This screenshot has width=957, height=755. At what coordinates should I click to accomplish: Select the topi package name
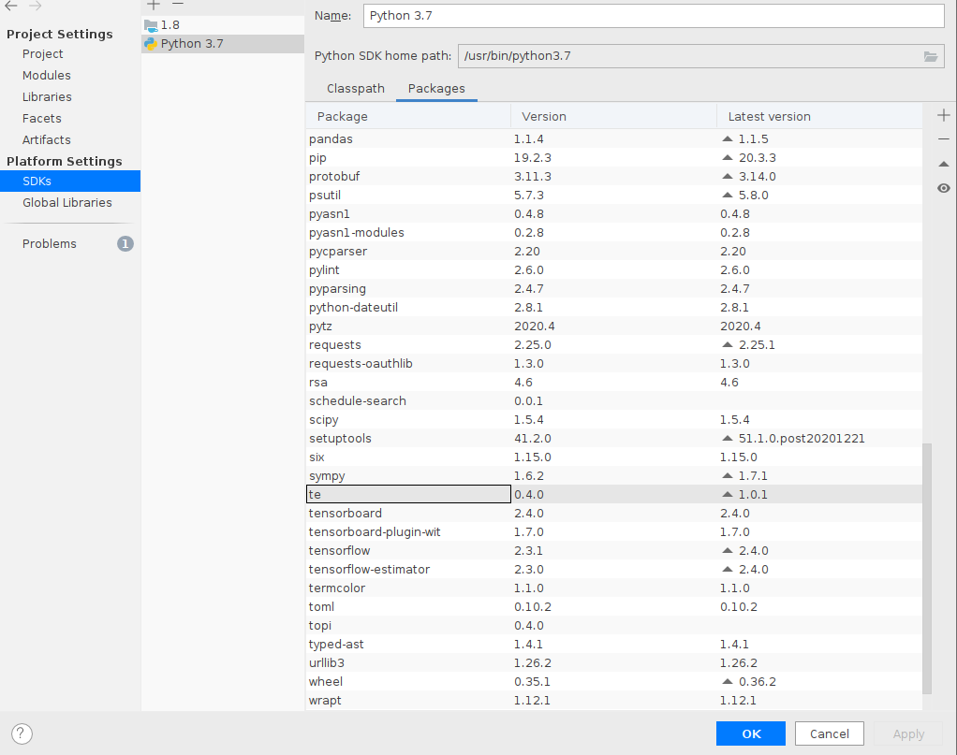click(x=320, y=626)
